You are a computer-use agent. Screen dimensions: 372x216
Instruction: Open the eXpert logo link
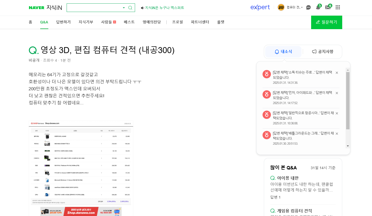(260, 7)
